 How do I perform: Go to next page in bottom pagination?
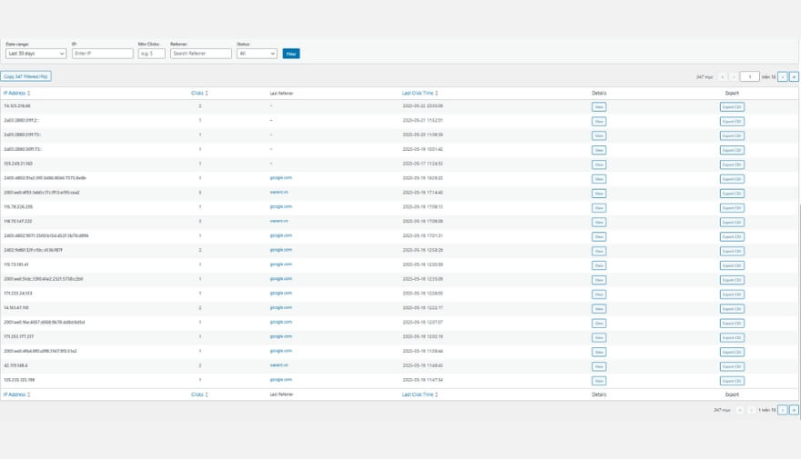(782, 410)
